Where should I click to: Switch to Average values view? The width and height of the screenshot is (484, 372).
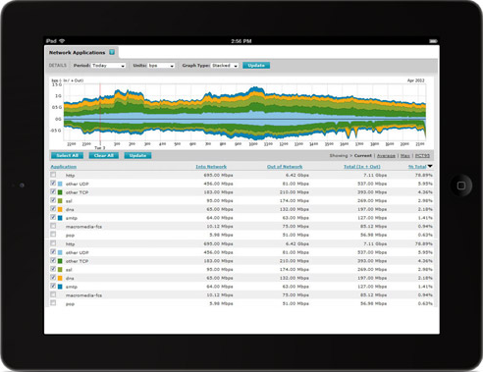(386, 156)
